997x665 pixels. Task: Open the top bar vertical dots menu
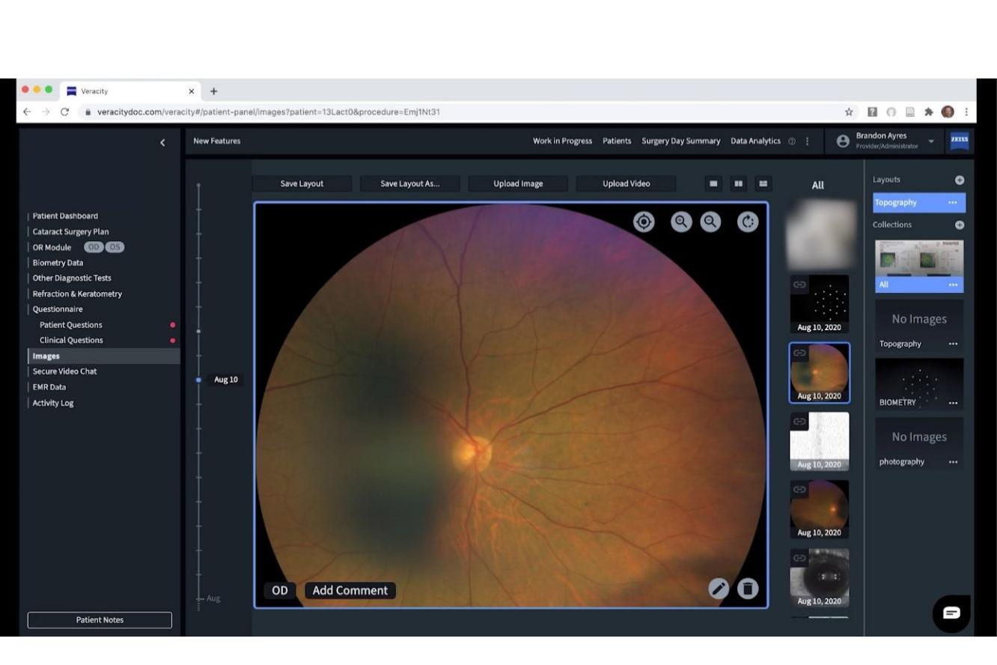click(x=807, y=141)
